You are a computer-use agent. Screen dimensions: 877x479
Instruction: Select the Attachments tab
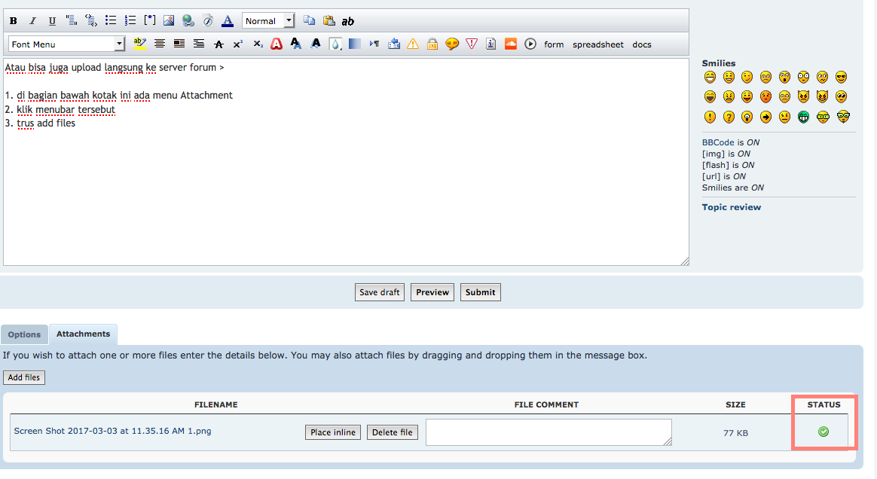pyautogui.click(x=83, y=334)
